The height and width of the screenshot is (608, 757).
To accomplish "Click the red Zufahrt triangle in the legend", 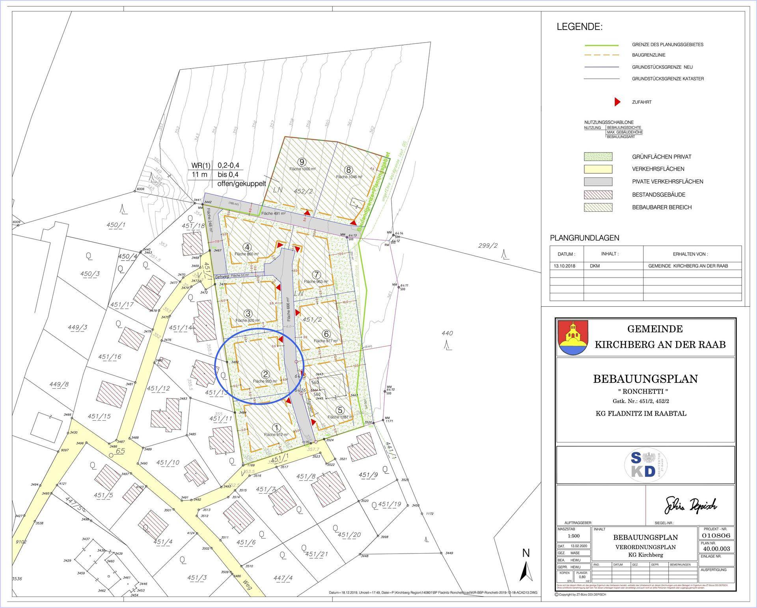I will 617,102.
